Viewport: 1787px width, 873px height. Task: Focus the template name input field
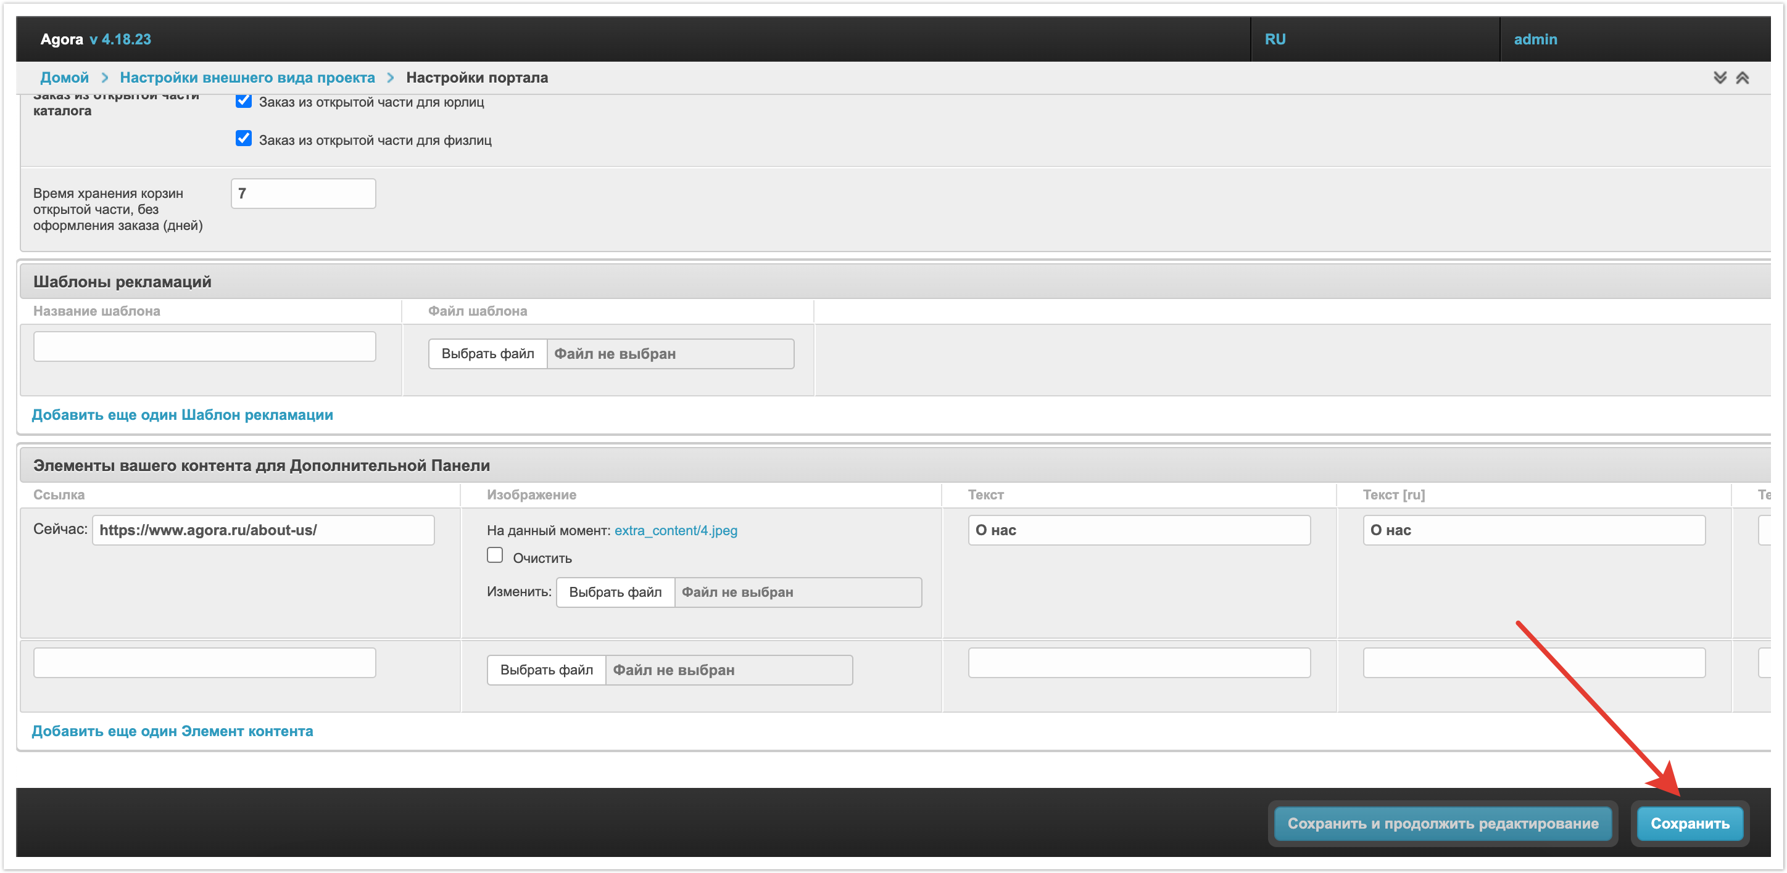click(x=205, y=346)
